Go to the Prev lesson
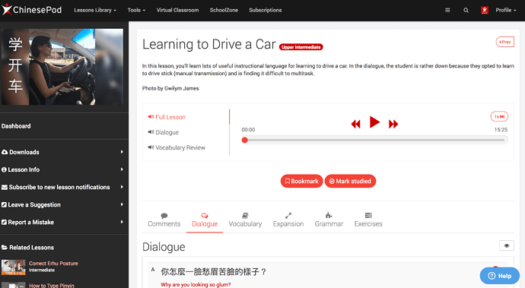 505,42
